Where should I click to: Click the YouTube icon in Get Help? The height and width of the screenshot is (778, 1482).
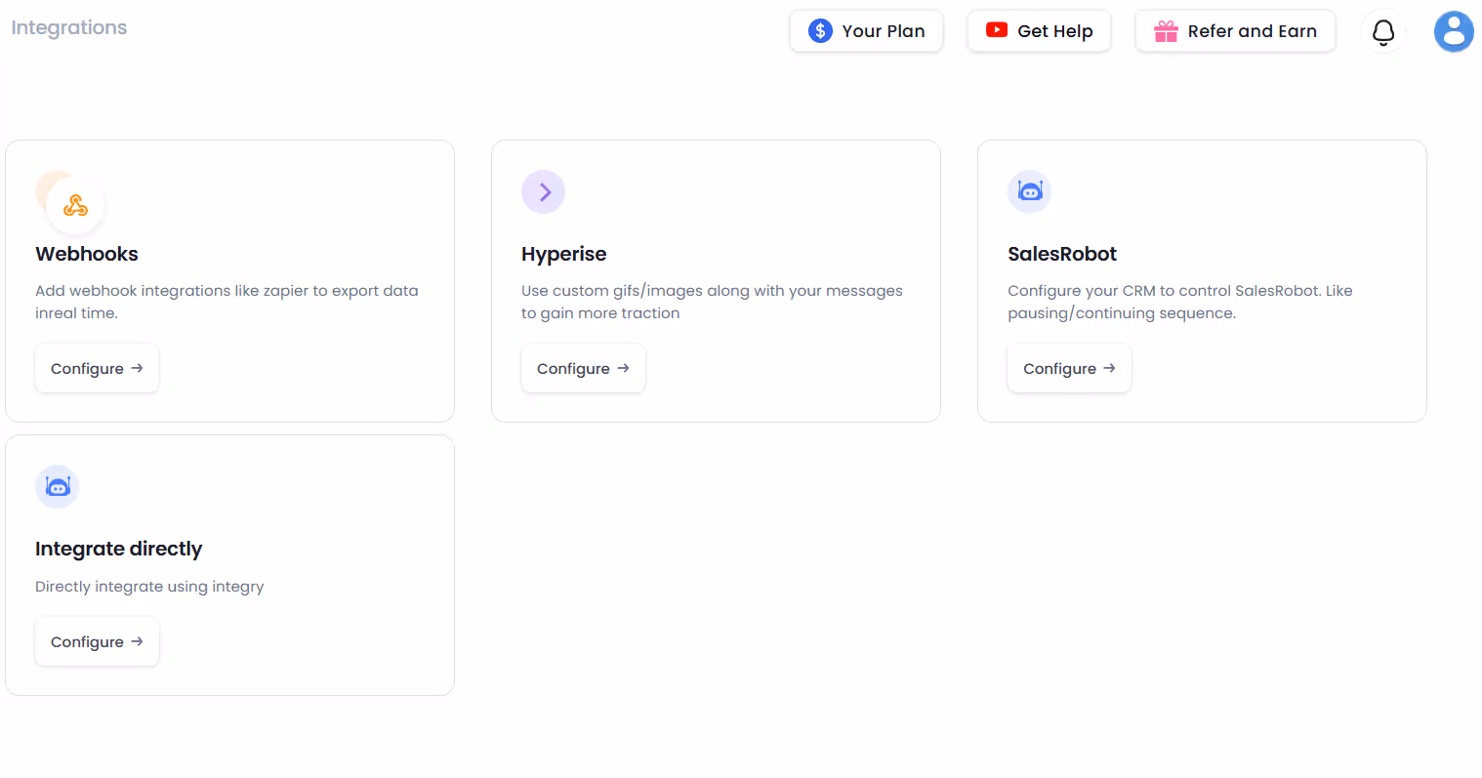[996, 30]
